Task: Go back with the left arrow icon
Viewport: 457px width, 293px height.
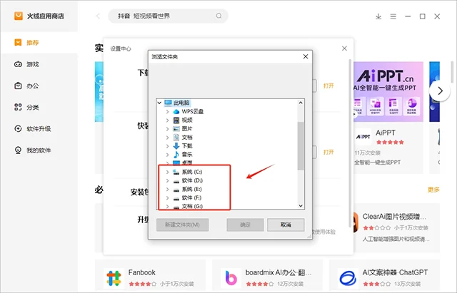Action: pos(99,16)
